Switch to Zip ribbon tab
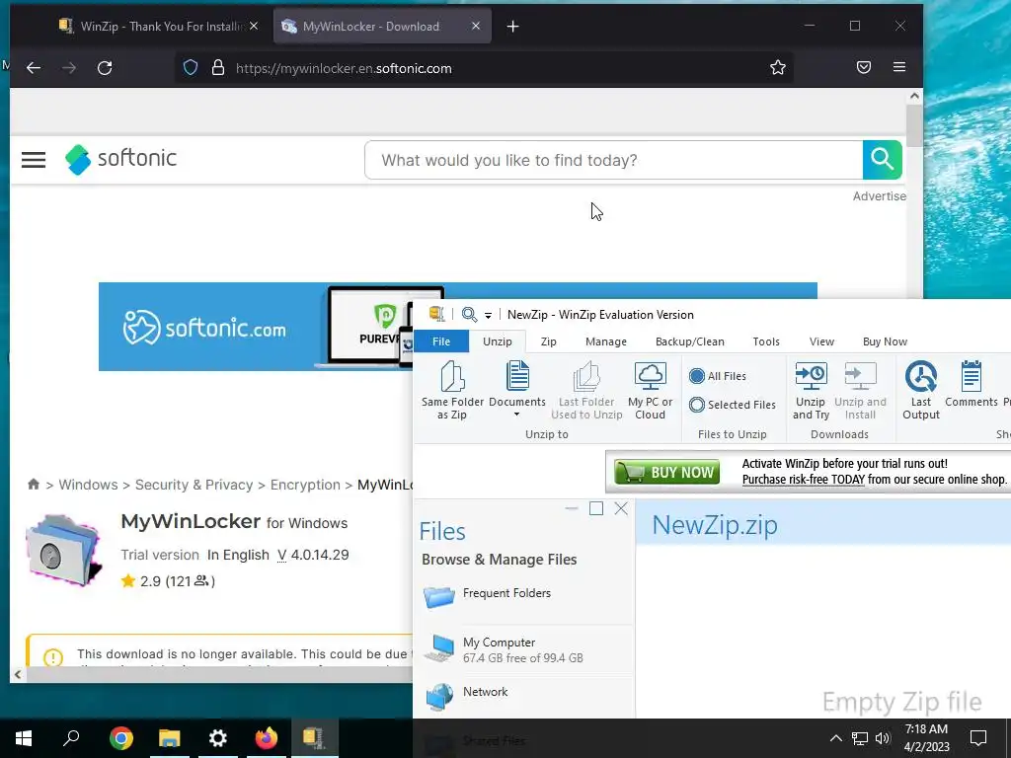 [549, 341]
